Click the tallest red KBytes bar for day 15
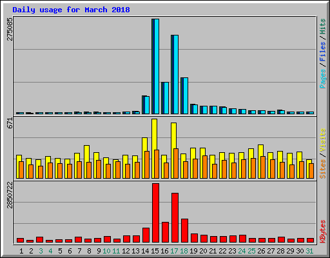 (x=155, y=213)
